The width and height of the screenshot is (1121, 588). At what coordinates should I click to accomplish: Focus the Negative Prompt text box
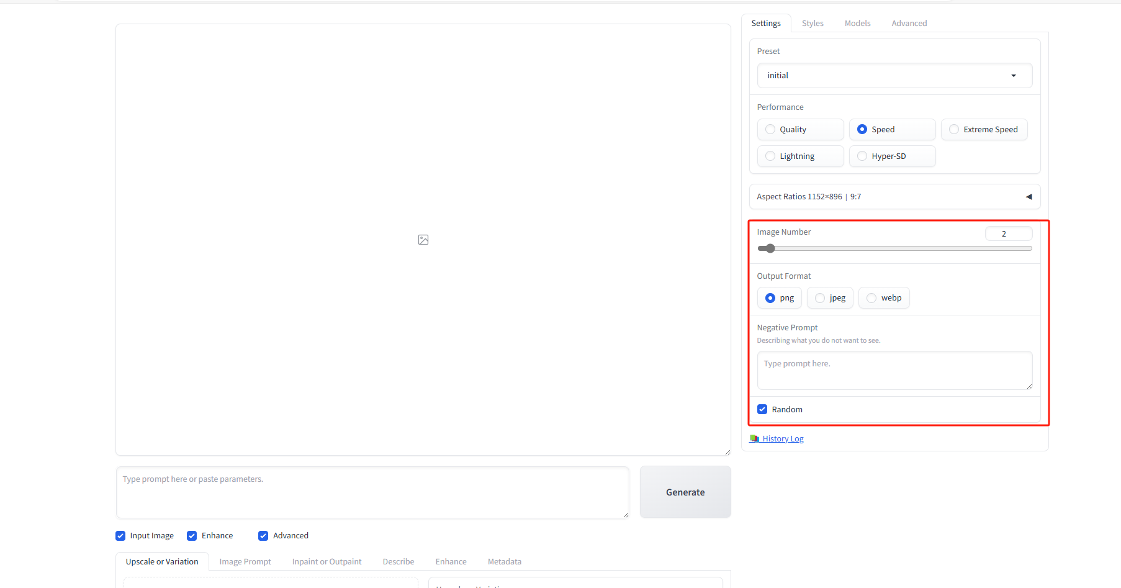tap(894, 370)
